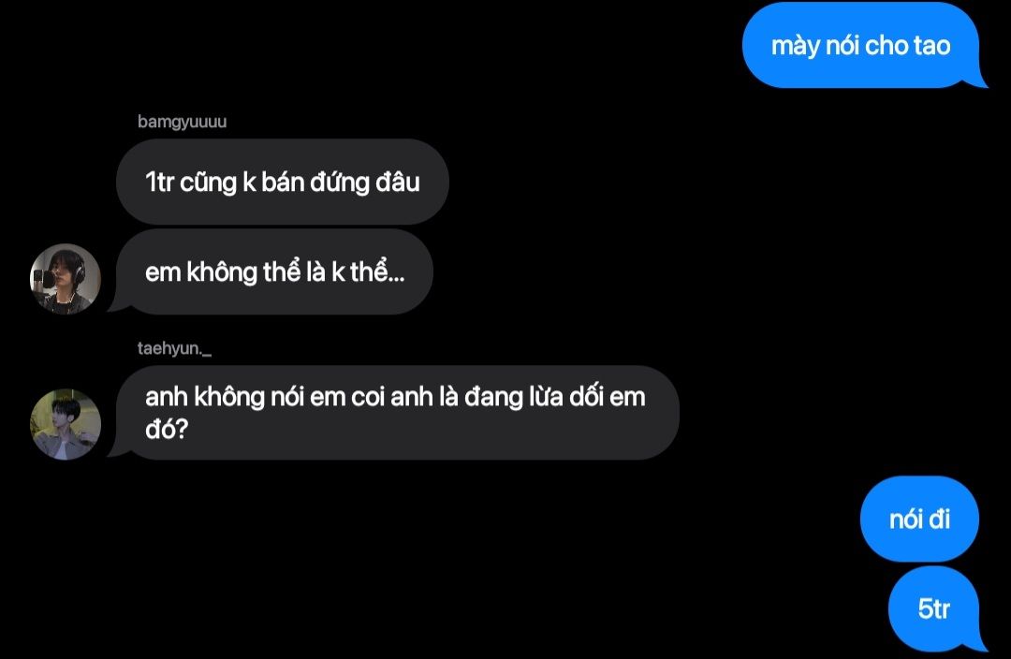
Task: Select the "mày nói cho tao" sent bubble
Action: click(x=861, y=45)
